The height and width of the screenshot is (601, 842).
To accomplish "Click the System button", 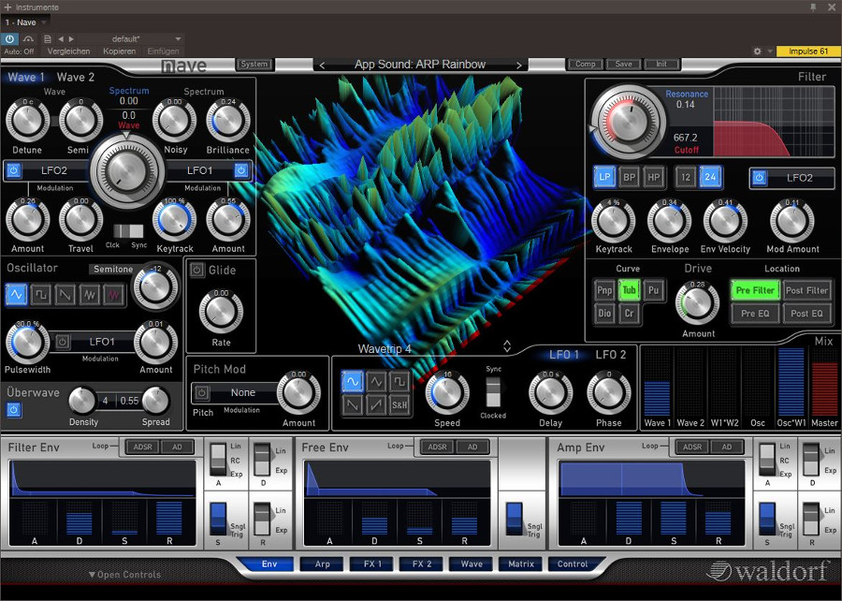I will click(254, 64).
